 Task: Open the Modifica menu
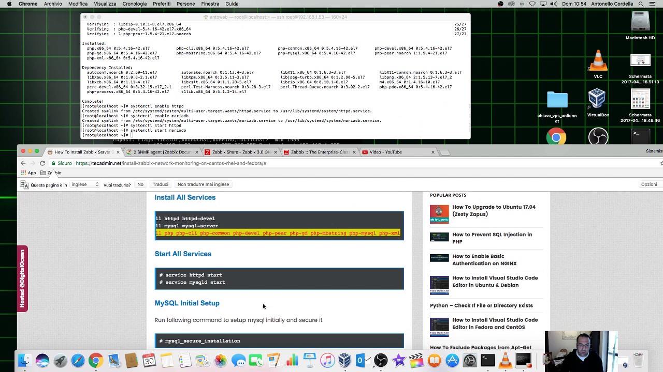78,4
